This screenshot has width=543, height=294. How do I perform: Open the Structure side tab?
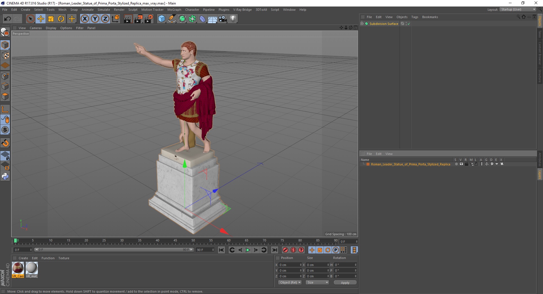point(540,76)
